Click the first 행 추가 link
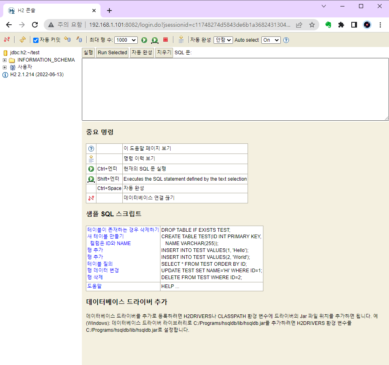 (x=95, y=250)
